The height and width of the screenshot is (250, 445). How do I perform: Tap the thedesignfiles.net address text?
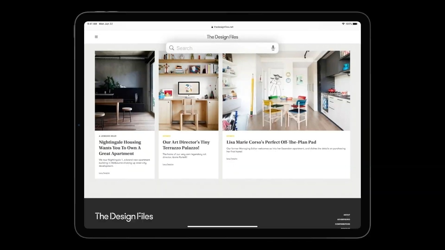pyautogui.click(x=224, y=27)
